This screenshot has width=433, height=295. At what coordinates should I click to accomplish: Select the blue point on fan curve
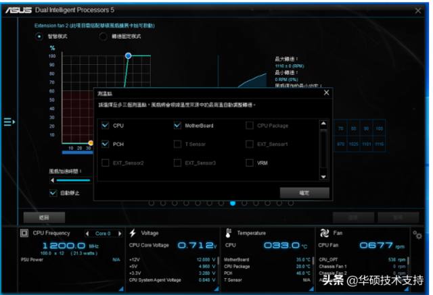point(128,55)
